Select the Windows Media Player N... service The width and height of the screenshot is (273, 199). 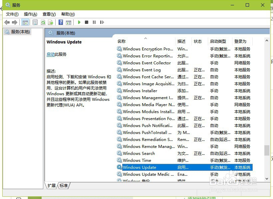click(x=184, y=105)
